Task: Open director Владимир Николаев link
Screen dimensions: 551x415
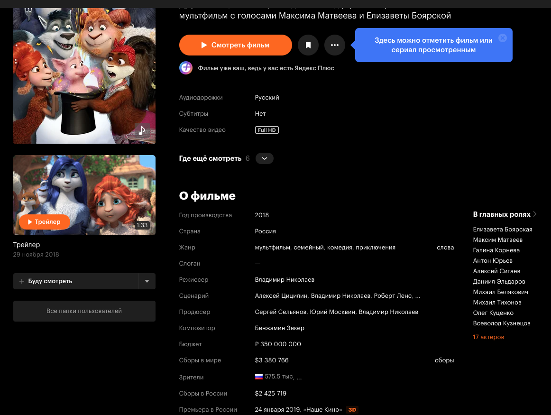Action: pos(285,280)
